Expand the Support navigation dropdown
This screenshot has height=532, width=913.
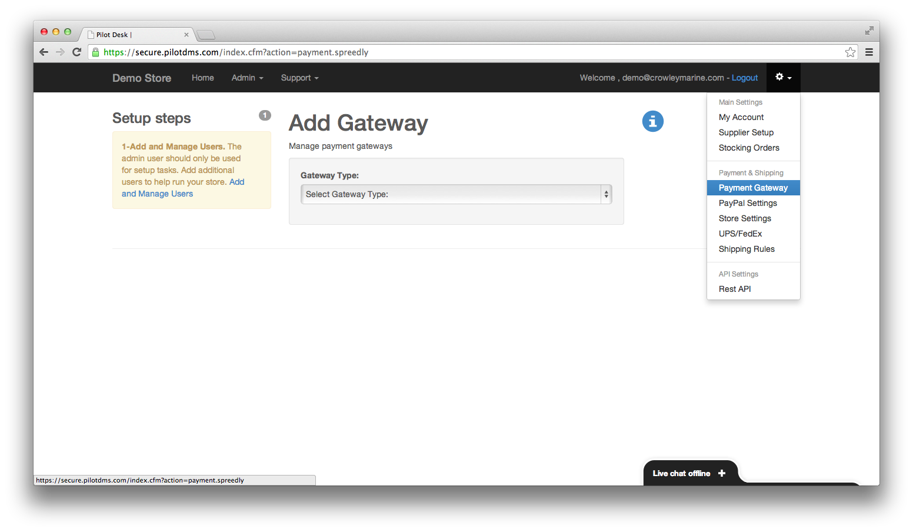coord(299,78)
